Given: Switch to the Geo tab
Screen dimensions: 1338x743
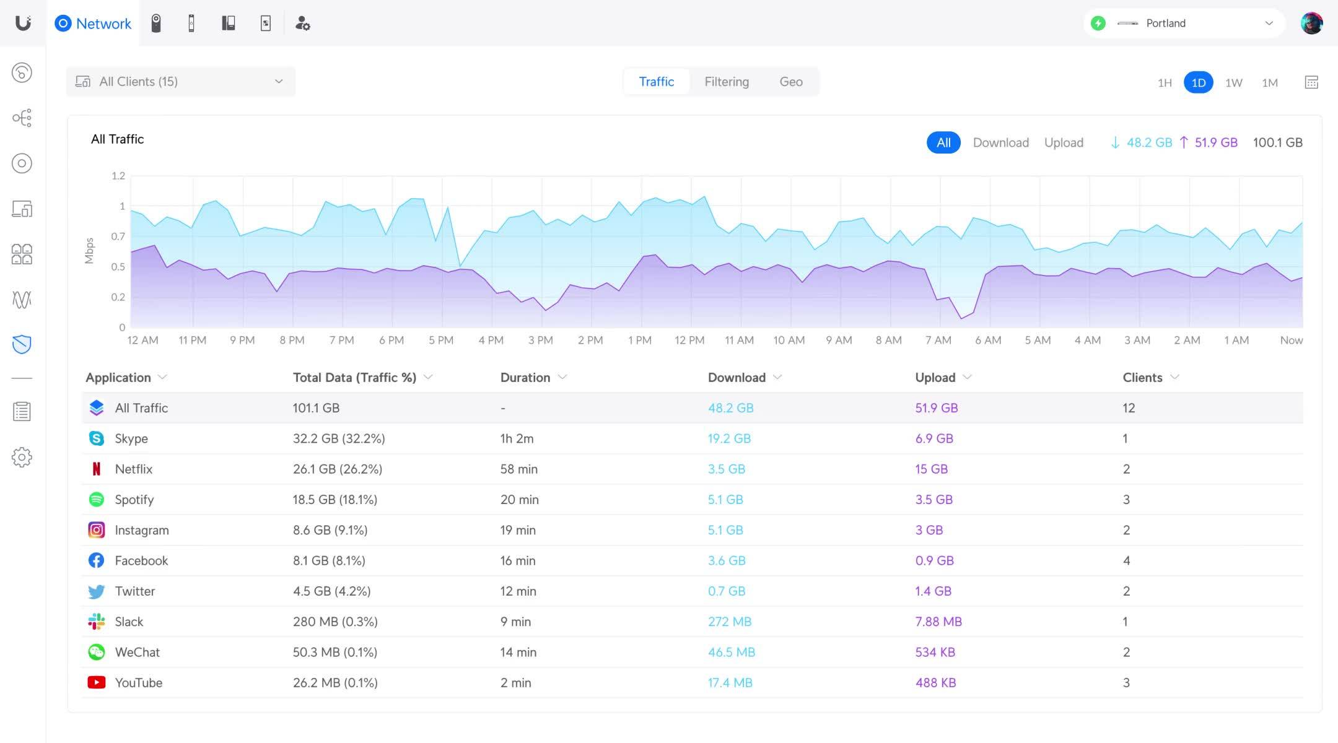Looking at the screenshot, I should [x=790, y=81].
